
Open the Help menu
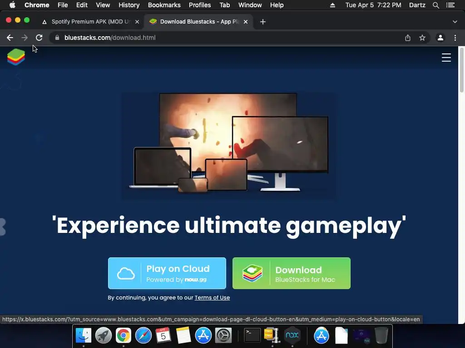[x=277, y=5]
